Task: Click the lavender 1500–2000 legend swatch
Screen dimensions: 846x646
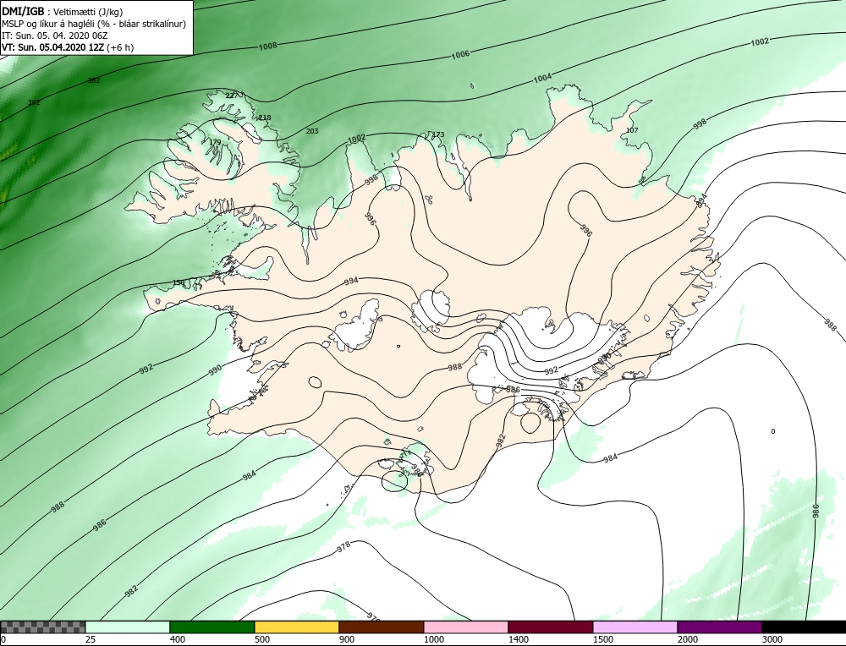Action: (x=635, y=627)
